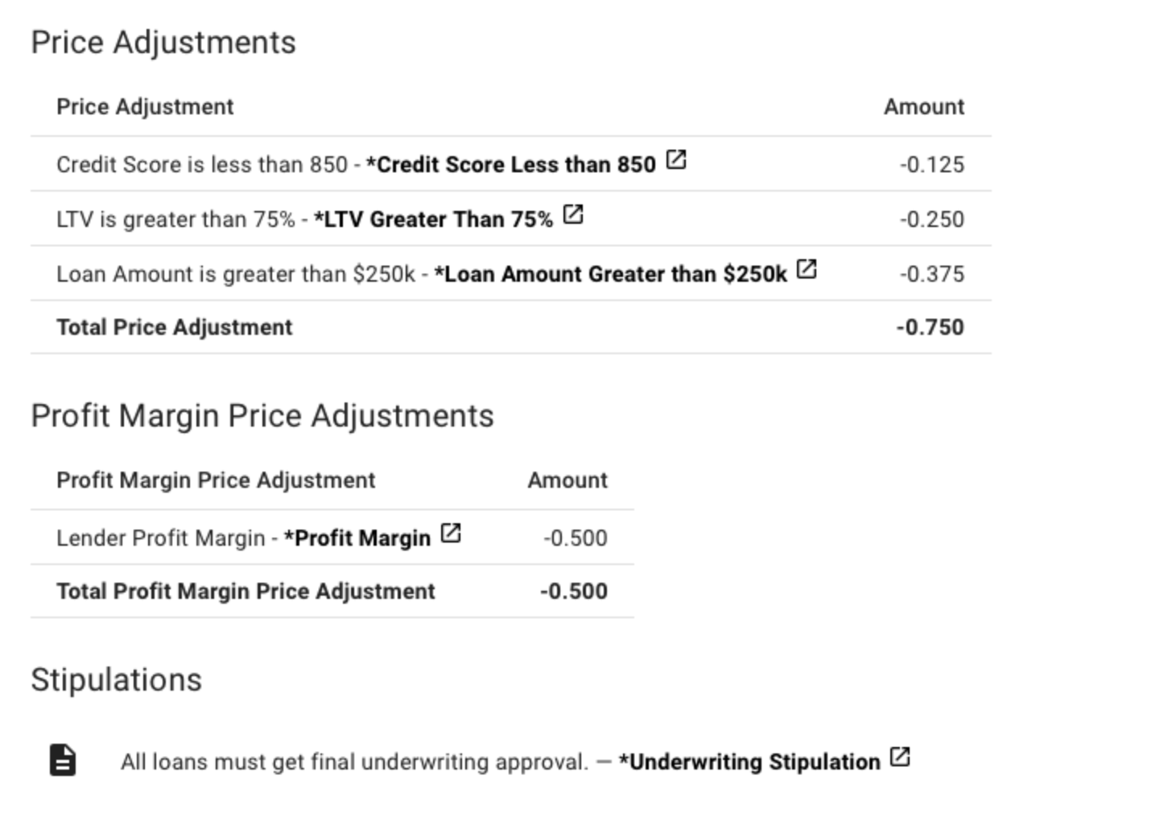Click the document icon under Stipulations
Viewport: 1164px width, 813px height.
tap(63, 760)
